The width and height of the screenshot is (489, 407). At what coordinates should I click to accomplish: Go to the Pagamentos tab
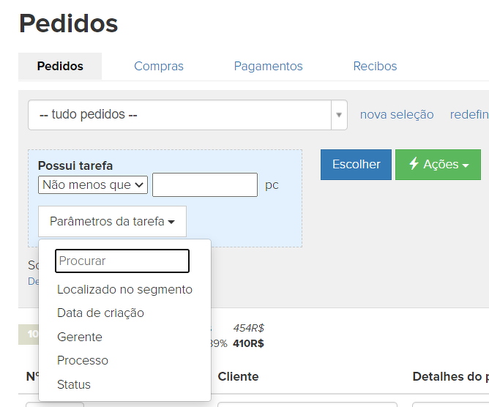(x=268, y=66)
